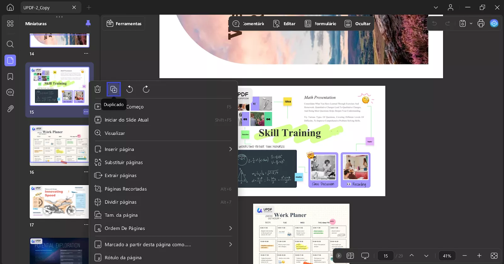
Task: Open more options for page 14
Action: (86, 54)
